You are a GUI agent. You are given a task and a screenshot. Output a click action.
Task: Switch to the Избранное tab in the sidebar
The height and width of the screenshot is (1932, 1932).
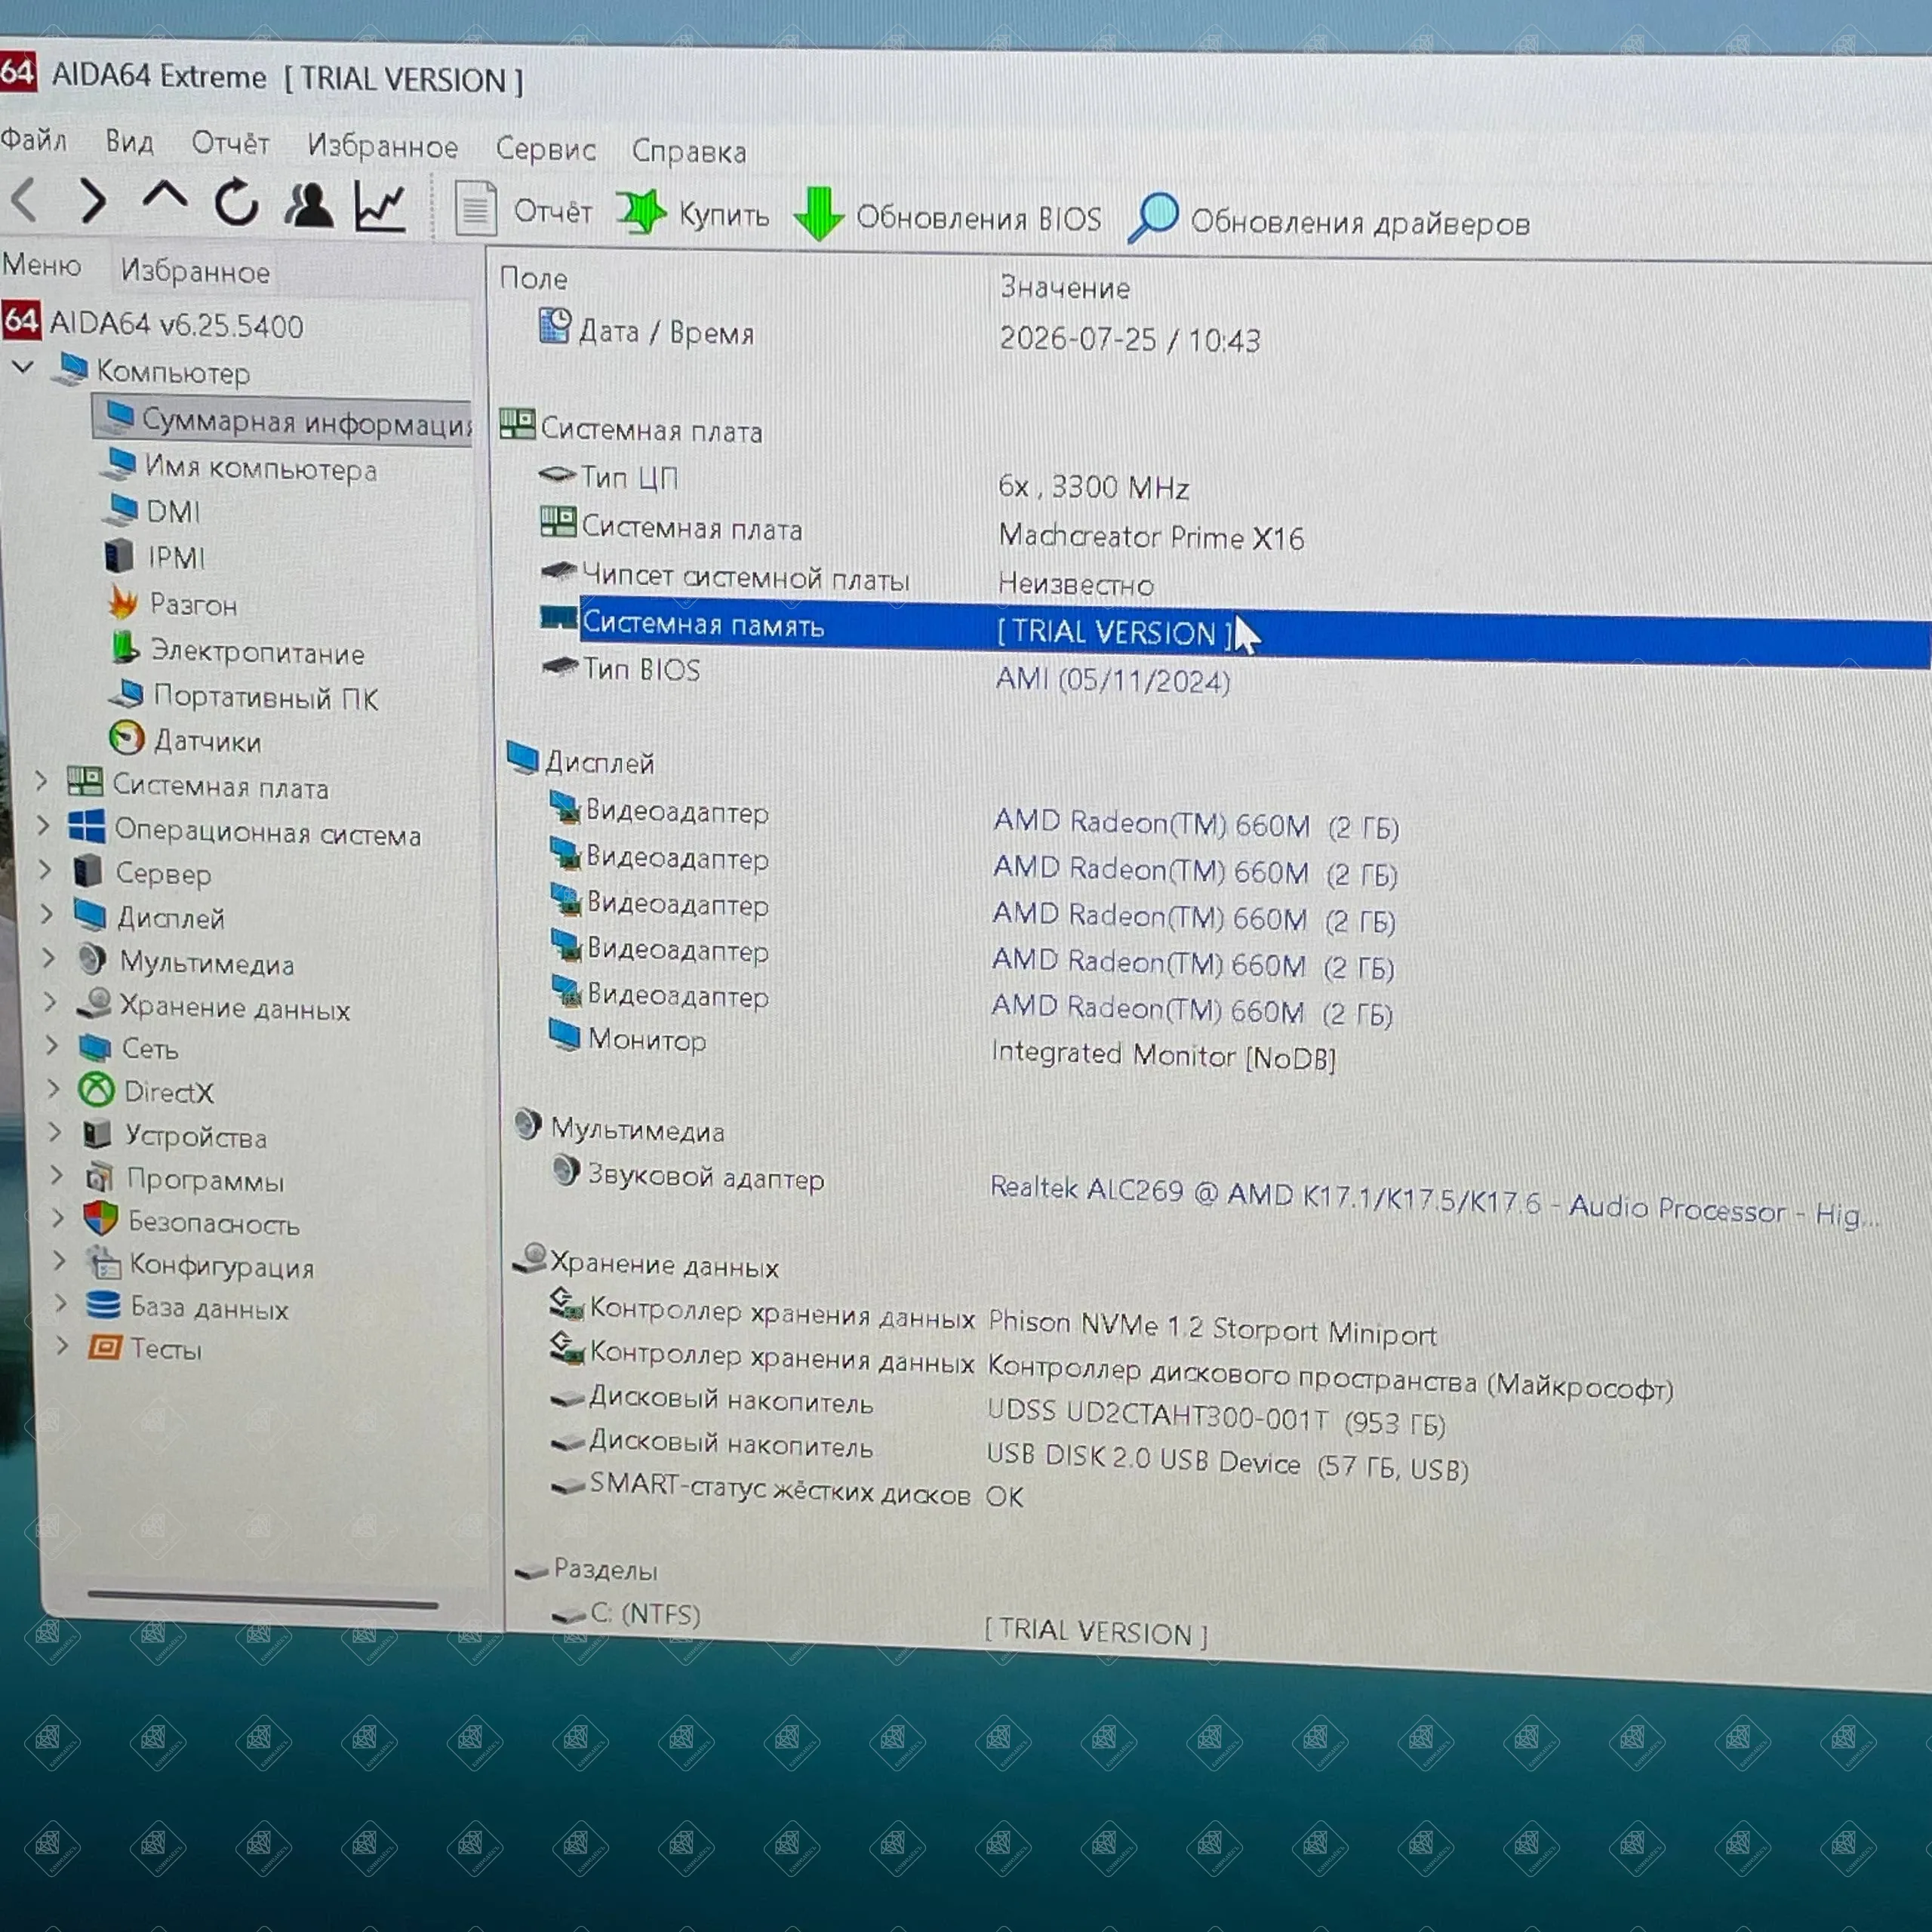coord(195,271)
